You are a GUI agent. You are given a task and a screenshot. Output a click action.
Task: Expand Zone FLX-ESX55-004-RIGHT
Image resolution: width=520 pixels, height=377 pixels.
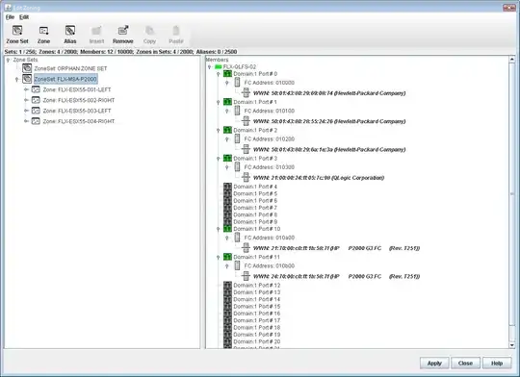point(26,121)
